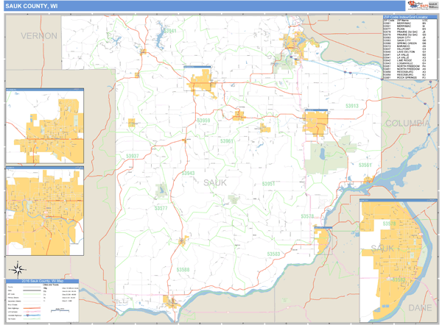Viewport: 442px width, 325px height.
Task: Click the 53578 label on the main map
Action: (307, 216)
